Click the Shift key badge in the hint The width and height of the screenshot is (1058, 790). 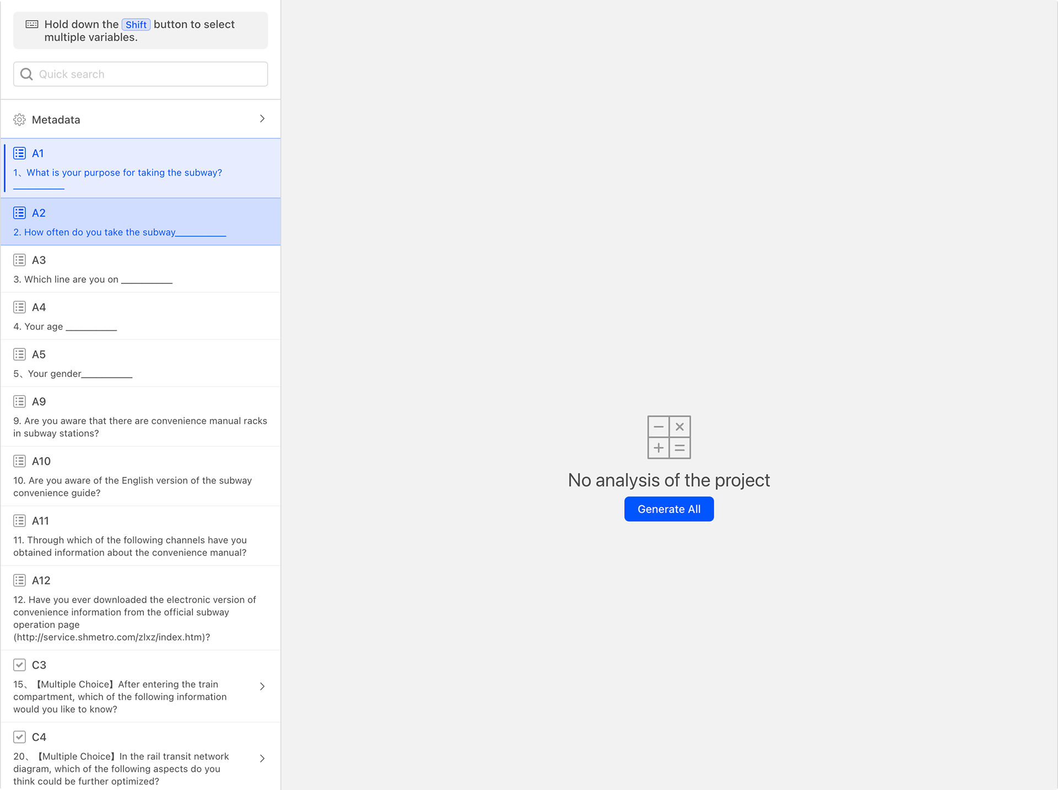coord(136,24)
